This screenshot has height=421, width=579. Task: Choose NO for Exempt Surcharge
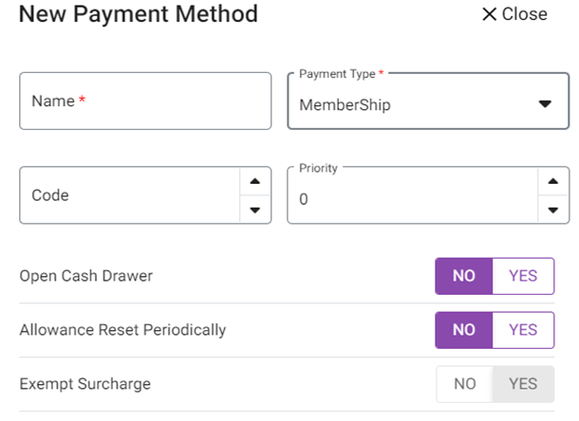point(464,384)
